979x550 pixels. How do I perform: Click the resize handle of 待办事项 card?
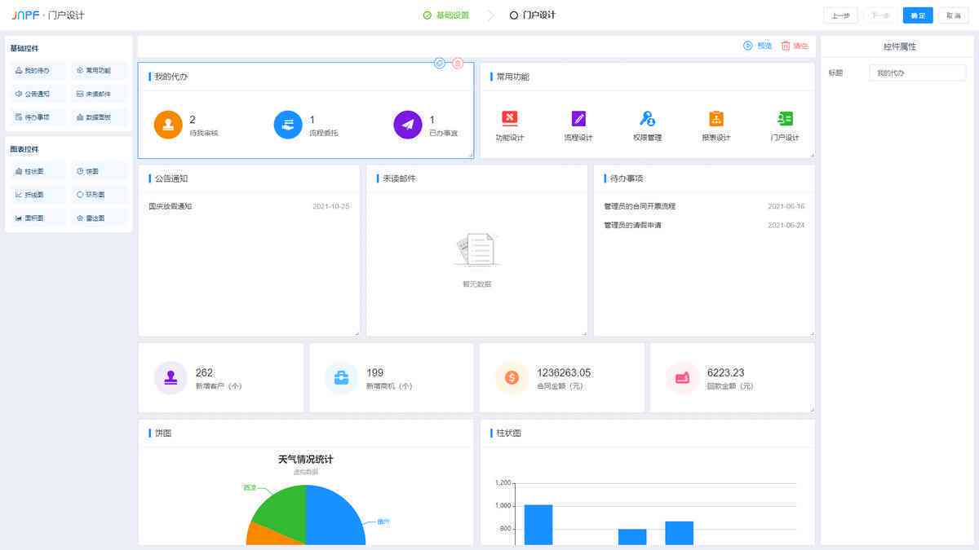811,332
